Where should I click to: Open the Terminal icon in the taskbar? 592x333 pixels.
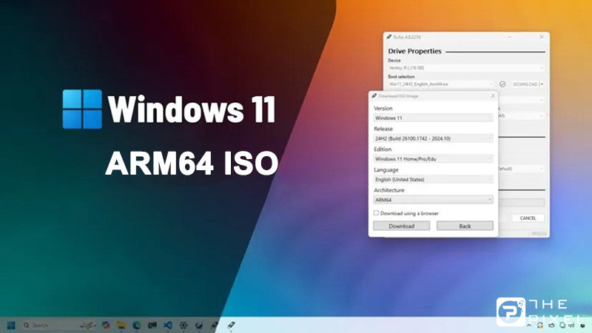click(152, 325)
